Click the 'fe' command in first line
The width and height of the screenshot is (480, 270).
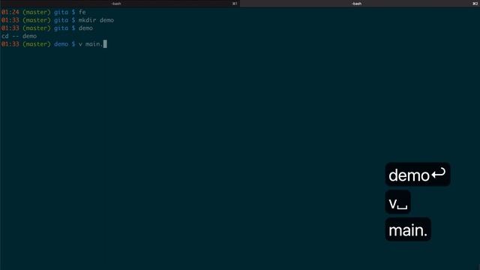(x=82, y=12)
